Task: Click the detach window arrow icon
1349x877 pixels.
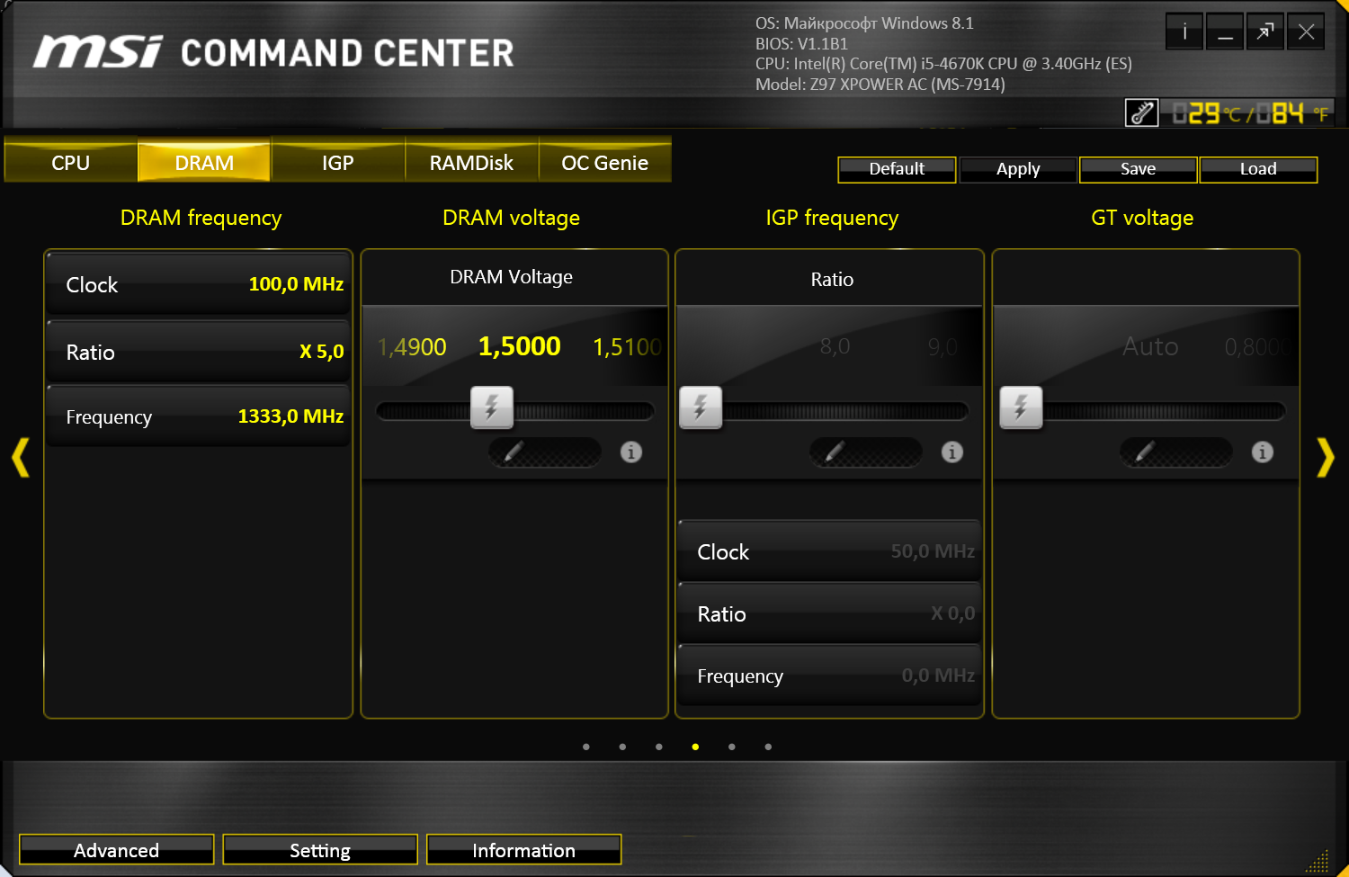Action: point(1265,32)
